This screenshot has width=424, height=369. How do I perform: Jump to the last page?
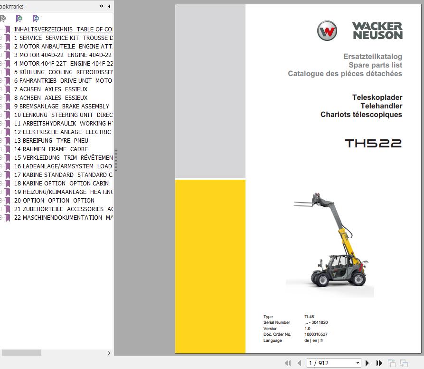pos(379,363)
